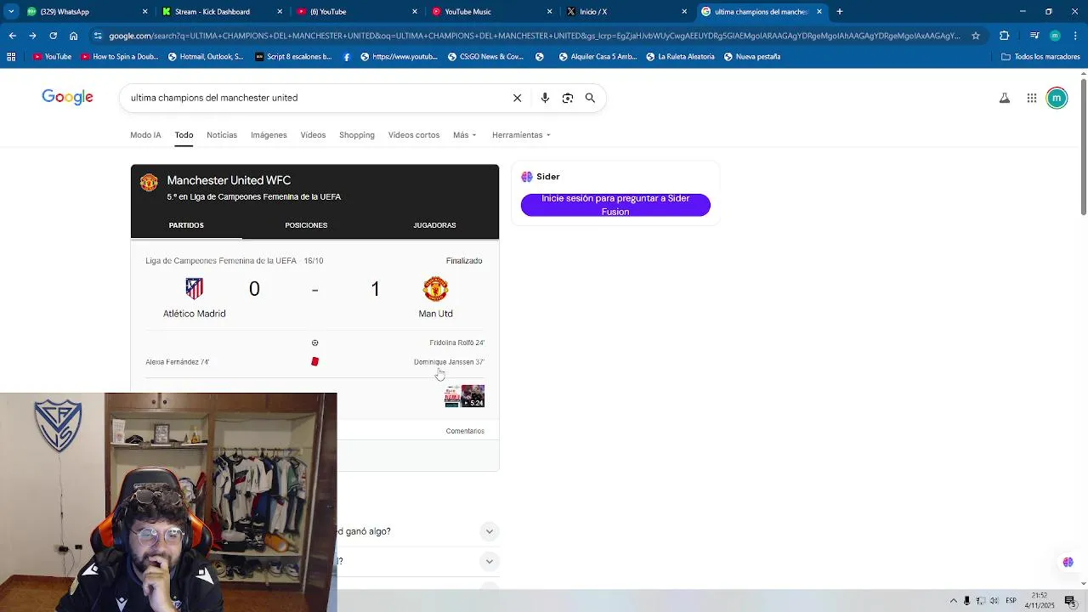This screenshot has width=1088, height=612.
Task: Reload the page with the refresh icon
Action: (x=53, y=36)
